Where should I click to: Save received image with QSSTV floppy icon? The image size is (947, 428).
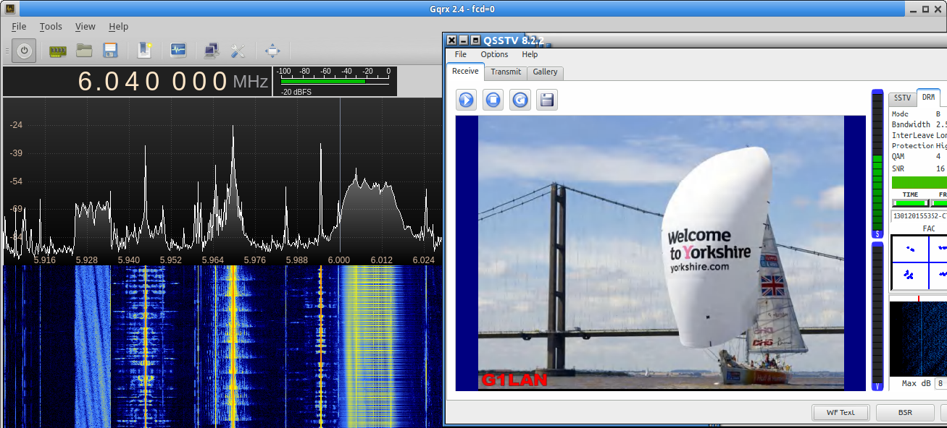(x=547, y=100)
